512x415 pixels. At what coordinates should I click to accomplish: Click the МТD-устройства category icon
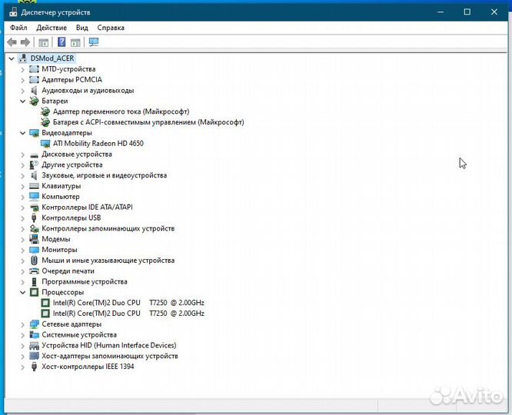pyautogui.click(x=34, y=69)
